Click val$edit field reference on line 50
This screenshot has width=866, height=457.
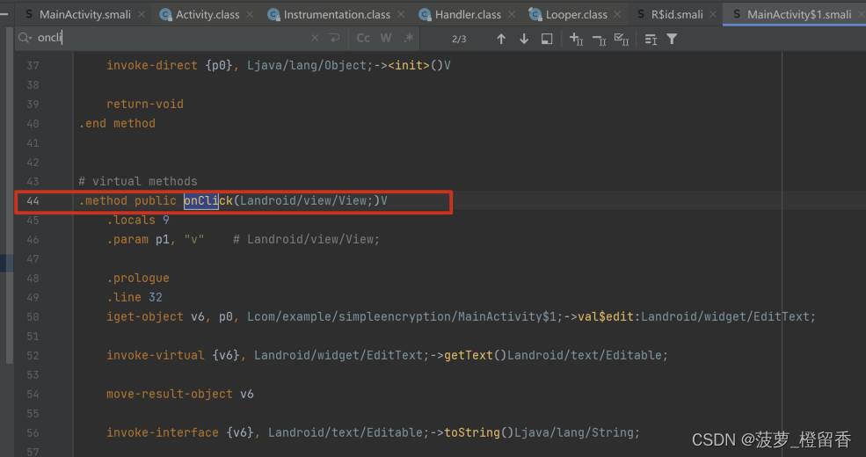point(606,316)
